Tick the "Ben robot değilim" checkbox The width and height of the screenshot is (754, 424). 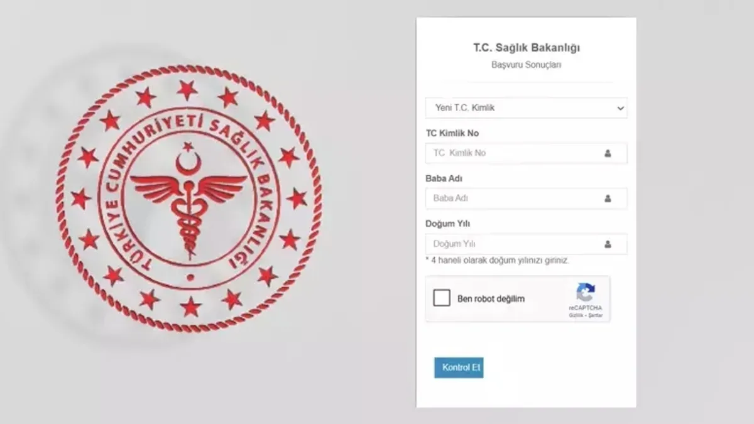(442, 298)
